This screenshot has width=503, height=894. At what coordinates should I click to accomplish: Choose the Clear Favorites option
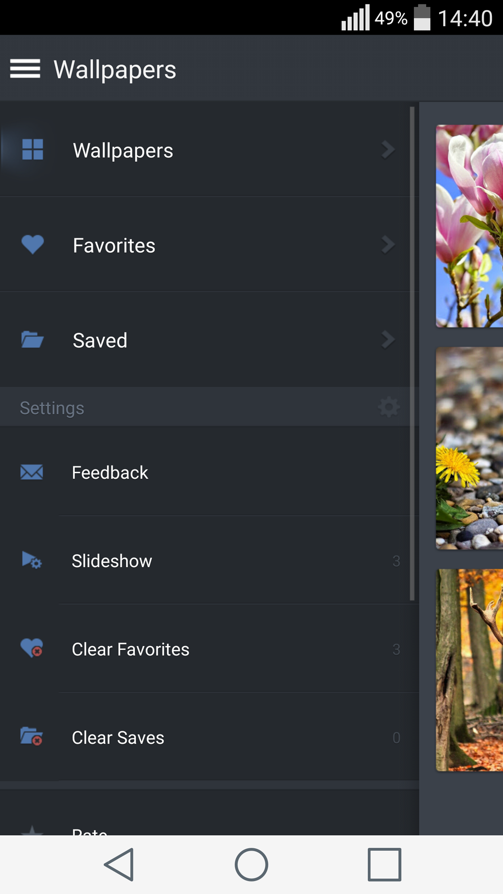click(131, 649)
